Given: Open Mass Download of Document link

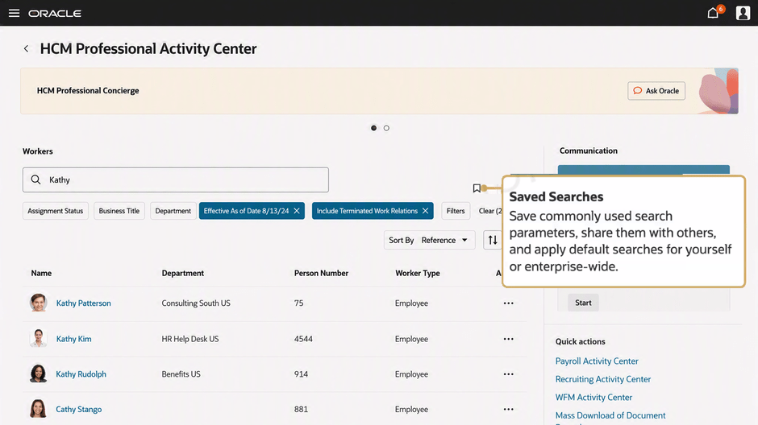Looking at the screenshot, I should [x=610, y=415].
